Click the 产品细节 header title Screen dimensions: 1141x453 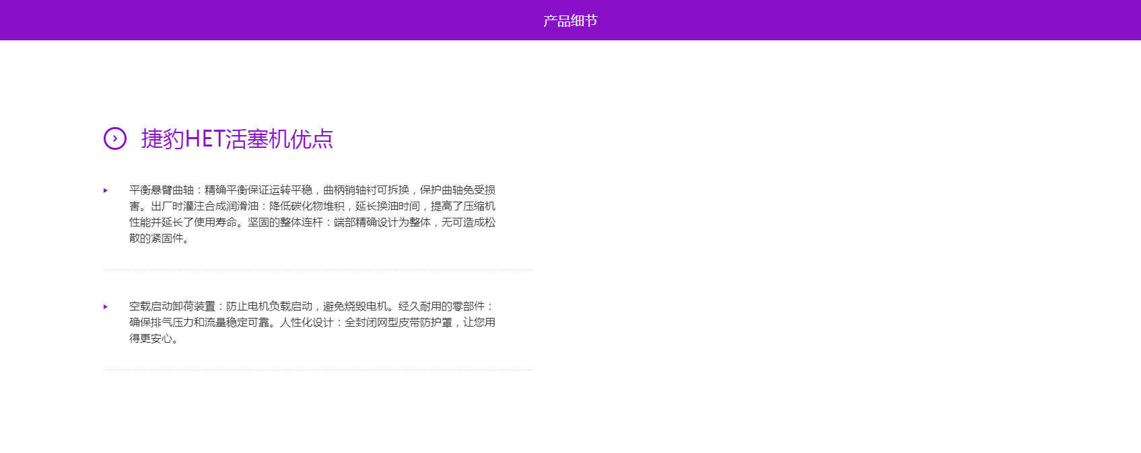(x=570, y=21)
